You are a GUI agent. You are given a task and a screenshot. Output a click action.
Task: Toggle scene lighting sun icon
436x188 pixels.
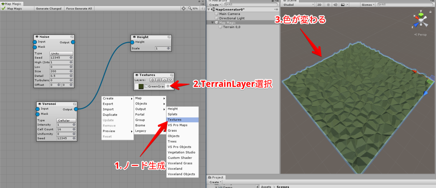[328, 5]
